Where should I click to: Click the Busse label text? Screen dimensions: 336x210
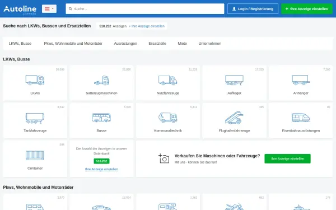[101, 130]
